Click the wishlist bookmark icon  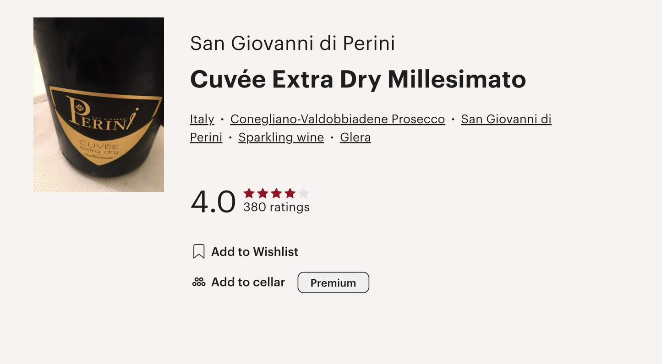click(198, 251)
